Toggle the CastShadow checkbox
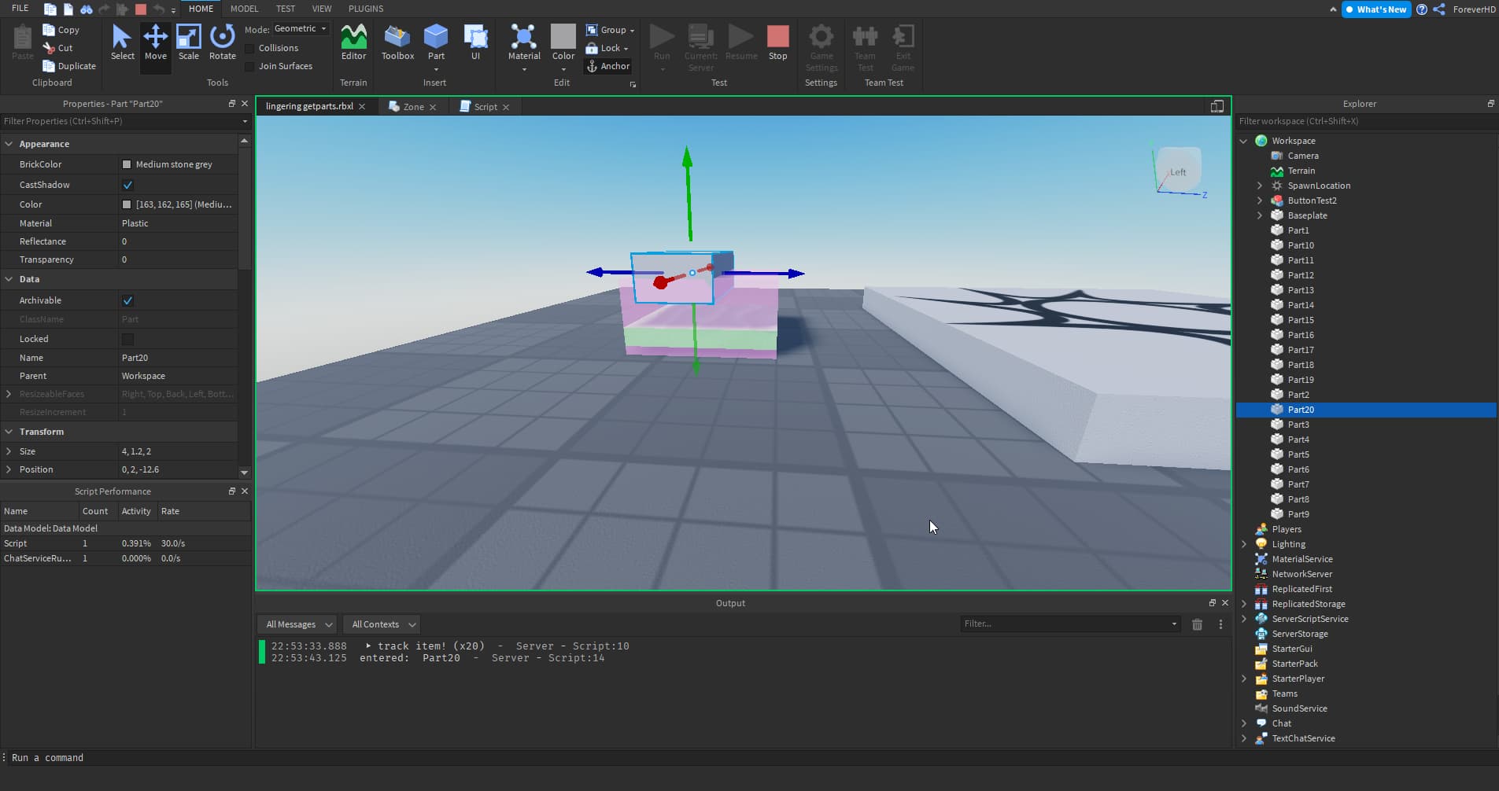The image size is (1499, 791). coord(127,185)
